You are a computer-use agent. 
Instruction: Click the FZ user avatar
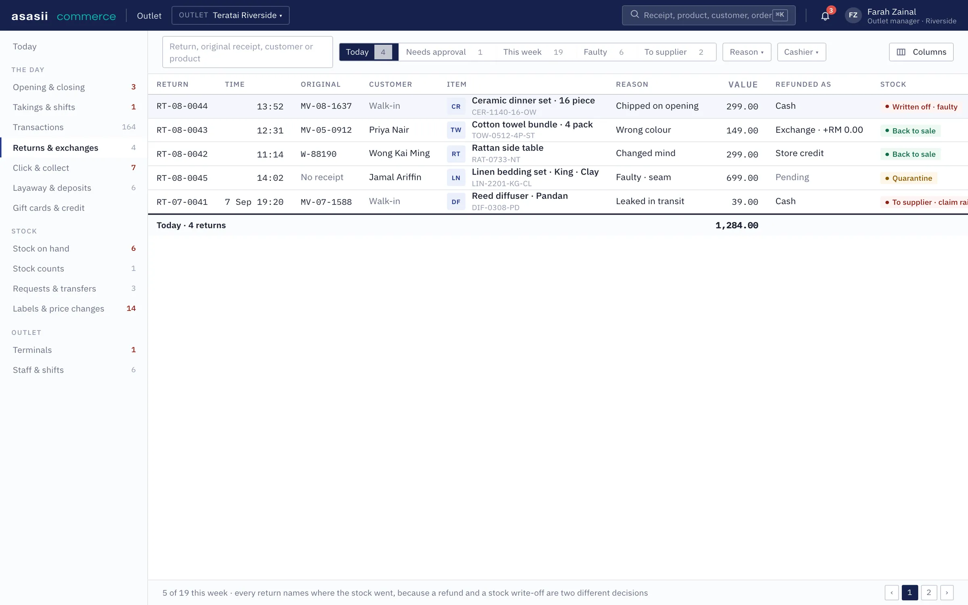tap(853, 15)
